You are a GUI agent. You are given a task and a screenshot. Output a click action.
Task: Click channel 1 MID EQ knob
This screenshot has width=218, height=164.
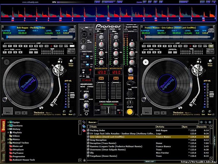click(x=101, y=54)
